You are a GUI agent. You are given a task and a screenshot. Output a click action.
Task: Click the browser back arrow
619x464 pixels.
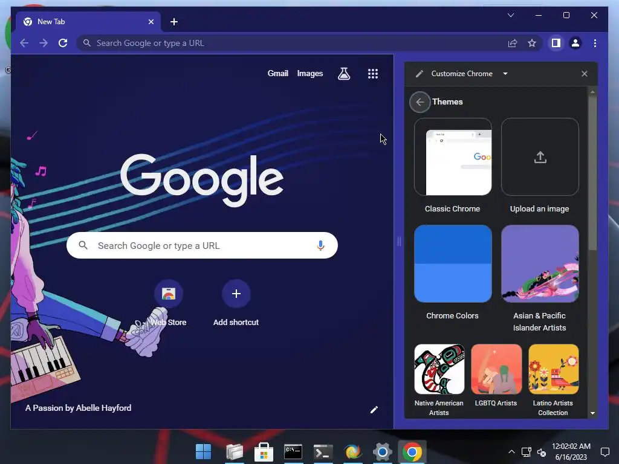coord(24,43)
